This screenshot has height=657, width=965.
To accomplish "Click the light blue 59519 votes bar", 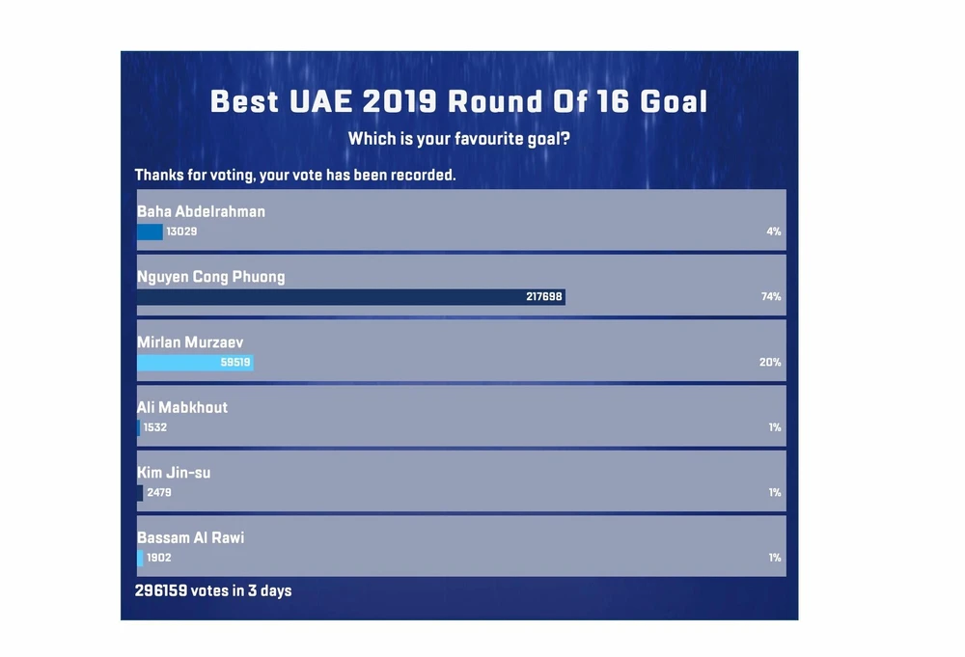I will pyautogui.click(x=194, y=363).
